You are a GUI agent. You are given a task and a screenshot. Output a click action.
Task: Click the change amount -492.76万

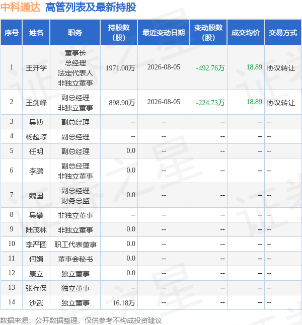[x=210, y=68]
